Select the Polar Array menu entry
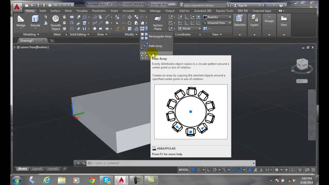This screenshot has height=185, width=329. pyautogui.click(x=156, y=55)
